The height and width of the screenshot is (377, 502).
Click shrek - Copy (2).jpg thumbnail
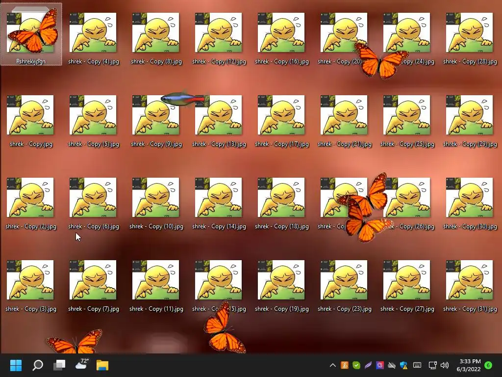[30, 197]
